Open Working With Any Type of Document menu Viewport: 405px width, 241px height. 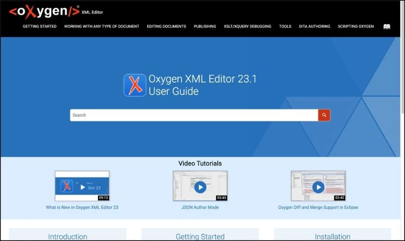pyautogui.click(x=102, y=27)
